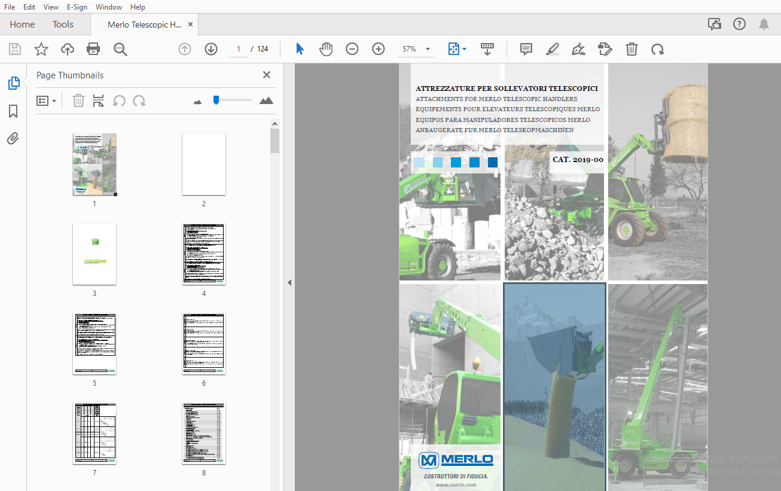
Task: Open the read mode keyboard icon
Action: 487,49
